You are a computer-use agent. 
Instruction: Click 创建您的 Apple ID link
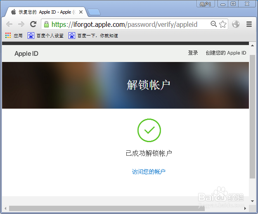(x=226, y=53)
